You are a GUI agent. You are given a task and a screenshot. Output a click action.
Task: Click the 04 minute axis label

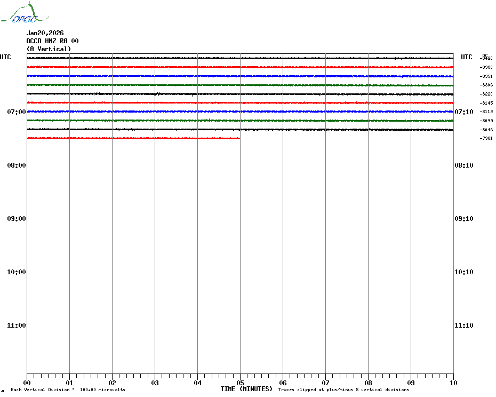click(198, 383)
